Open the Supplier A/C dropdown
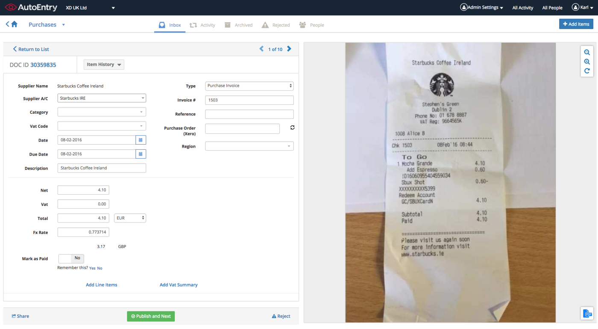 point(102,98)
